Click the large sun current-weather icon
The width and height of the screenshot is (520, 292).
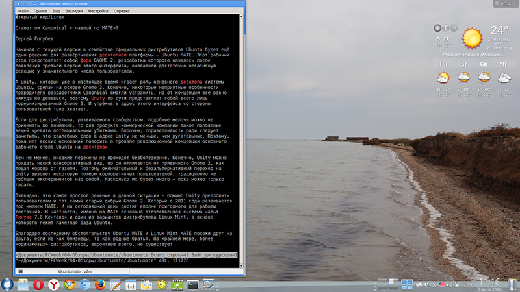[x=472, y=38]
